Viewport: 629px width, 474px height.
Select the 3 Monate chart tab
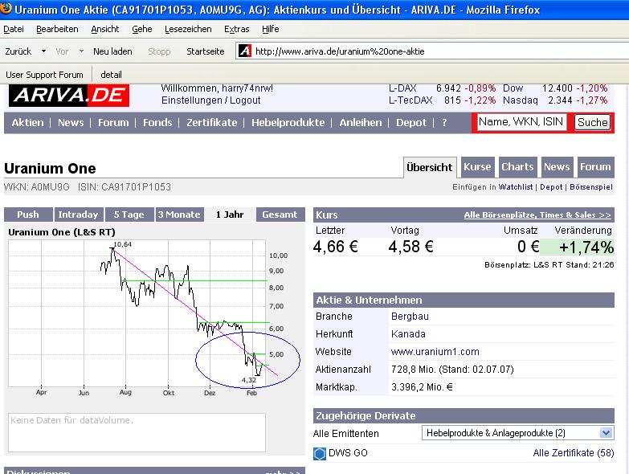[x=179, y=215]
